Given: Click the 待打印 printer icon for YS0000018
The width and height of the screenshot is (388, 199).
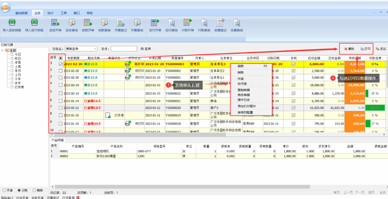Looking at the screenshot, I should 128,124.
